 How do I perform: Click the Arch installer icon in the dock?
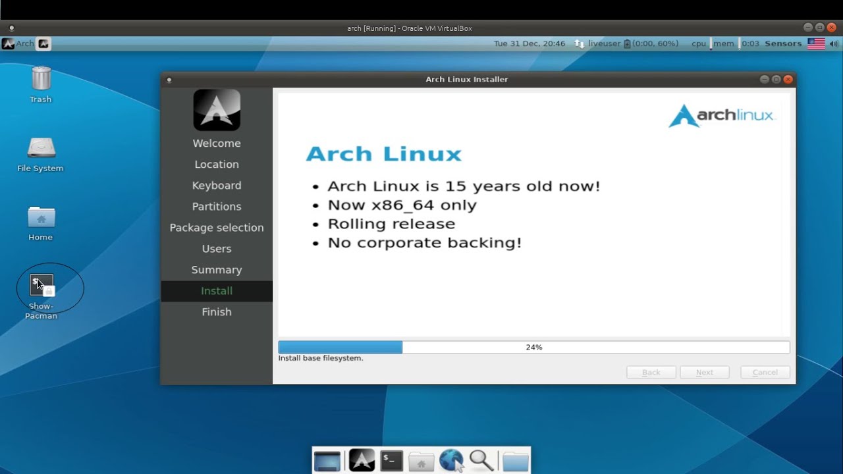pos(362,460)
